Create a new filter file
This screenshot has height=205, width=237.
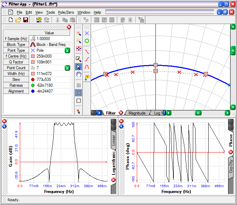tap(11, 20)
